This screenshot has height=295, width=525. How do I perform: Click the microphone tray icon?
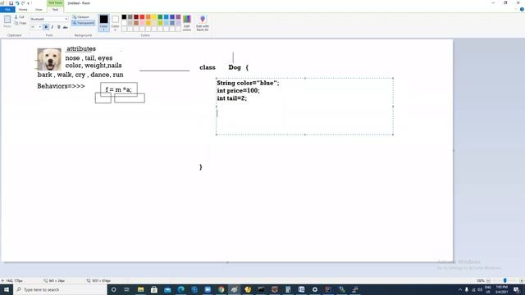tap(467, 289)
